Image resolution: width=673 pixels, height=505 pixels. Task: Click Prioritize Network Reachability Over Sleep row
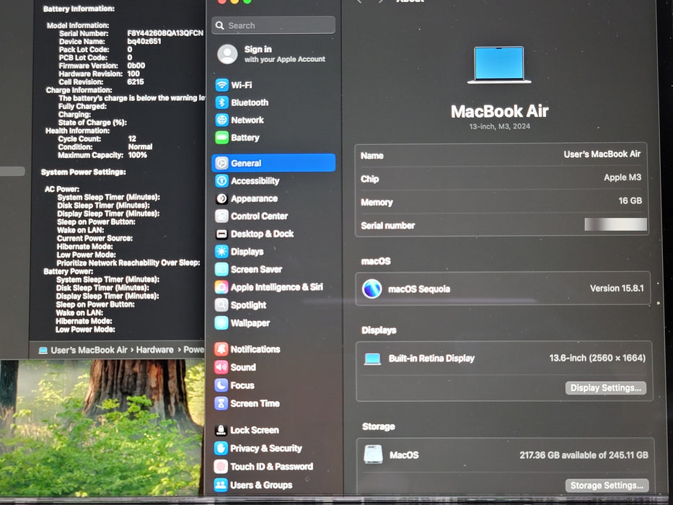click(128, 263)
